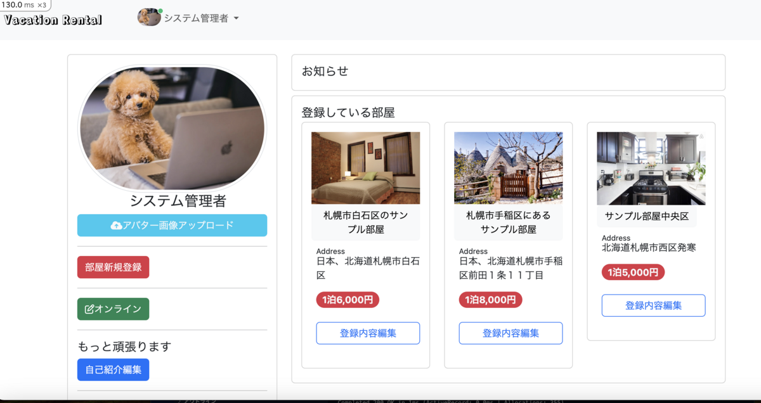This screenshot has height=403, width=761.
Task: Click the address 北海道札幌市西区発寒
Action: pos(649,248)
